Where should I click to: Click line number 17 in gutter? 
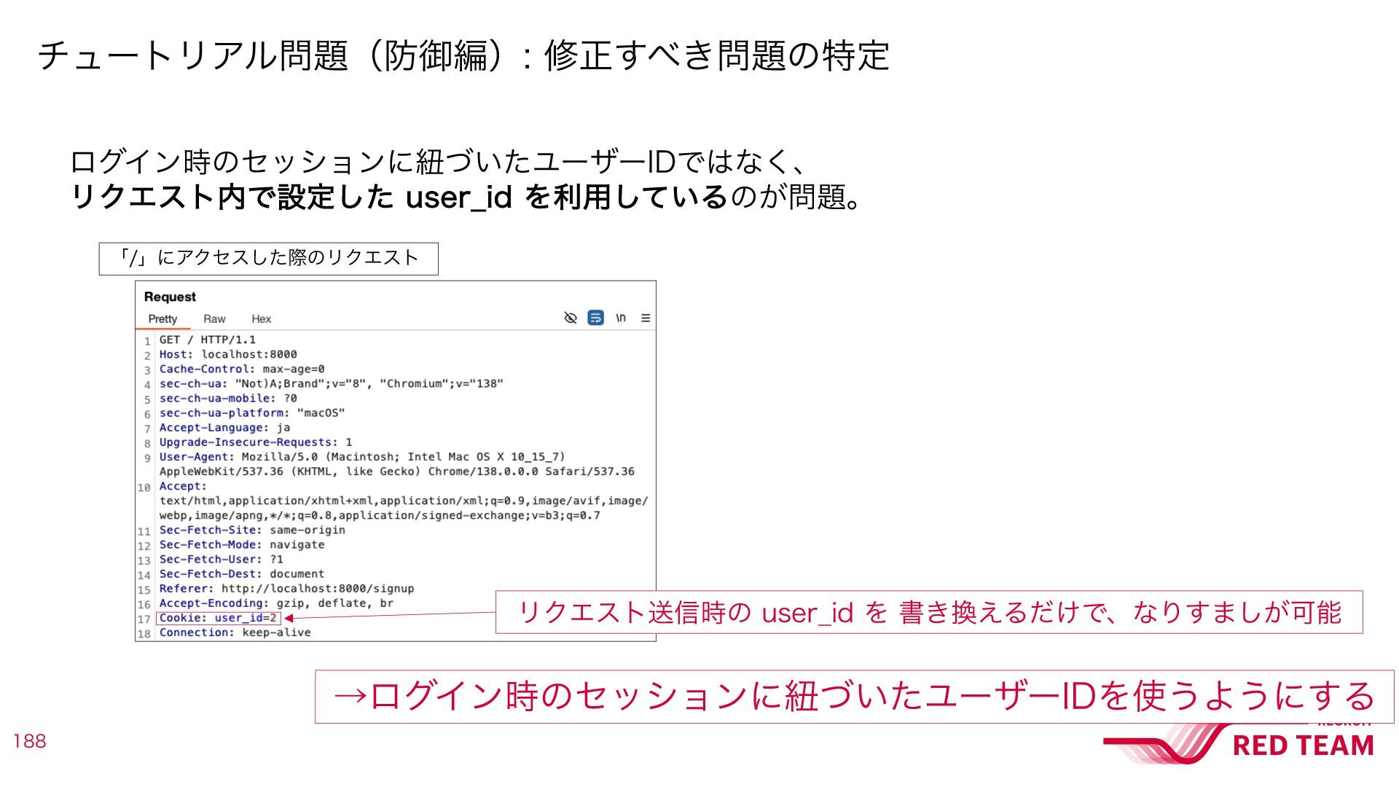click(144, 619)
